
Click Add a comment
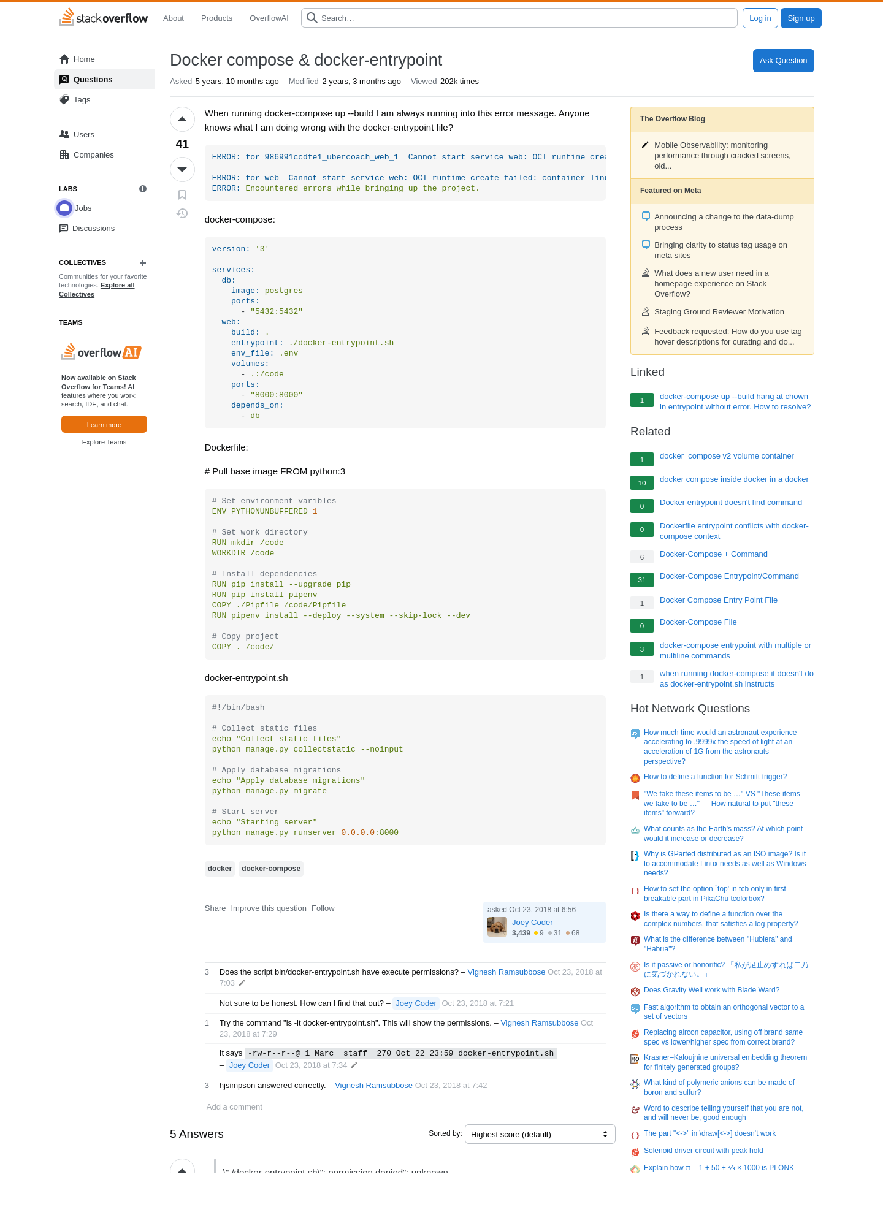pyautogui.click(x=234, y=1106)
